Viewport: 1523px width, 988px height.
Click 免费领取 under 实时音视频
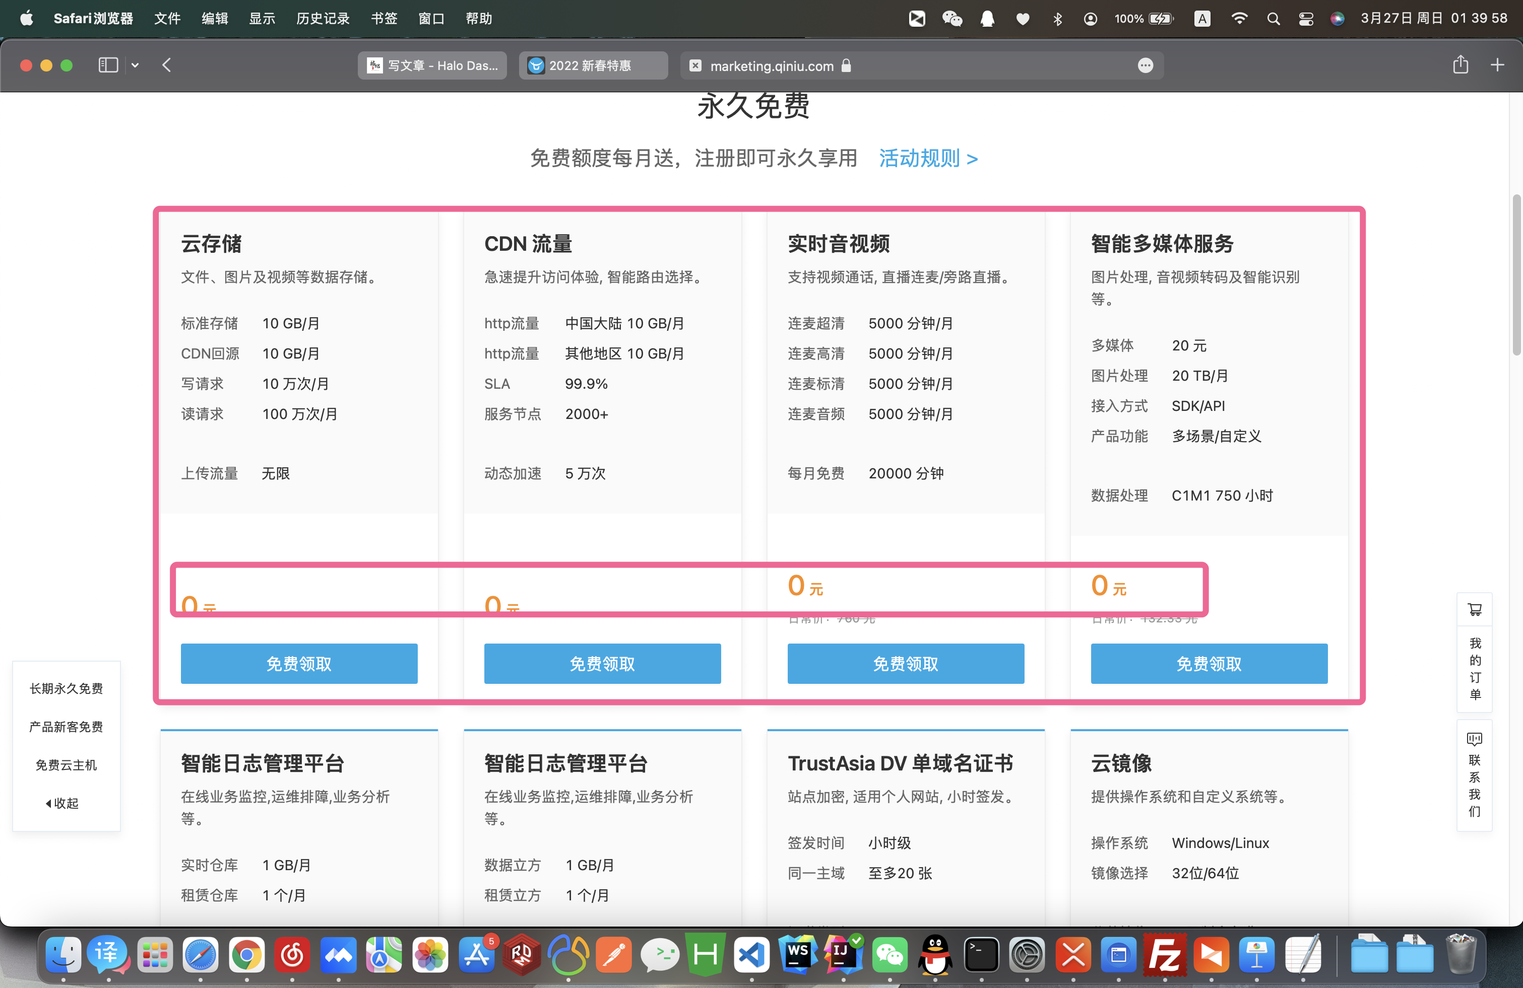tap(906, 664)
